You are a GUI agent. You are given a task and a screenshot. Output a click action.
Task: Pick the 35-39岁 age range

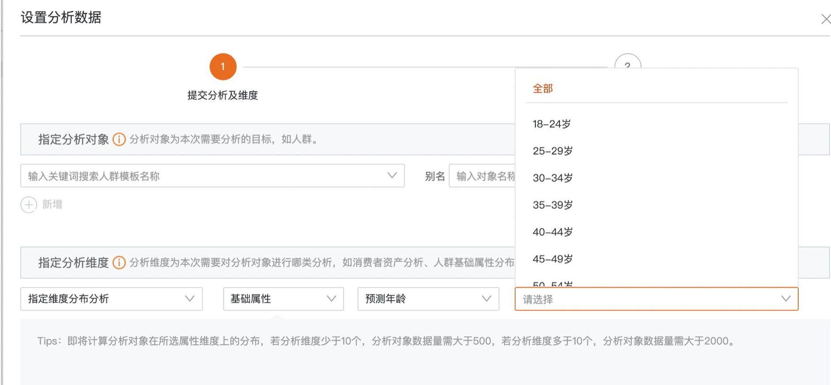tap(552, 205)
